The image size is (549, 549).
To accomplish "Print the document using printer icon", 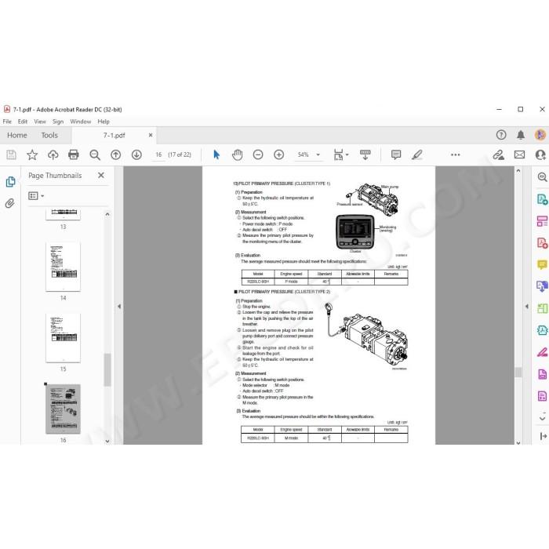I will point(74,155).
